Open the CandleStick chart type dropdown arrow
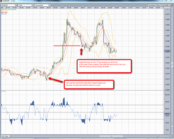Viewport: 174px width, 139px height. tap(50, 5)
